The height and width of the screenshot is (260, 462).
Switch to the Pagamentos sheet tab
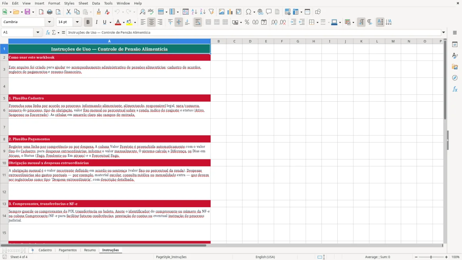(68, 250)
